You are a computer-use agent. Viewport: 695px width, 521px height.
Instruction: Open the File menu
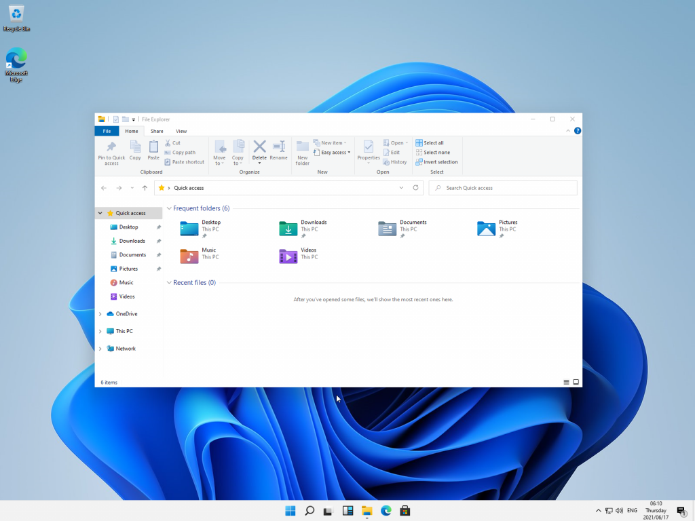107,131
